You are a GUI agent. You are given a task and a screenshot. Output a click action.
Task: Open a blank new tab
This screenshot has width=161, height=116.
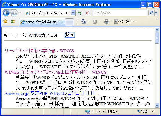pos(70,22)
